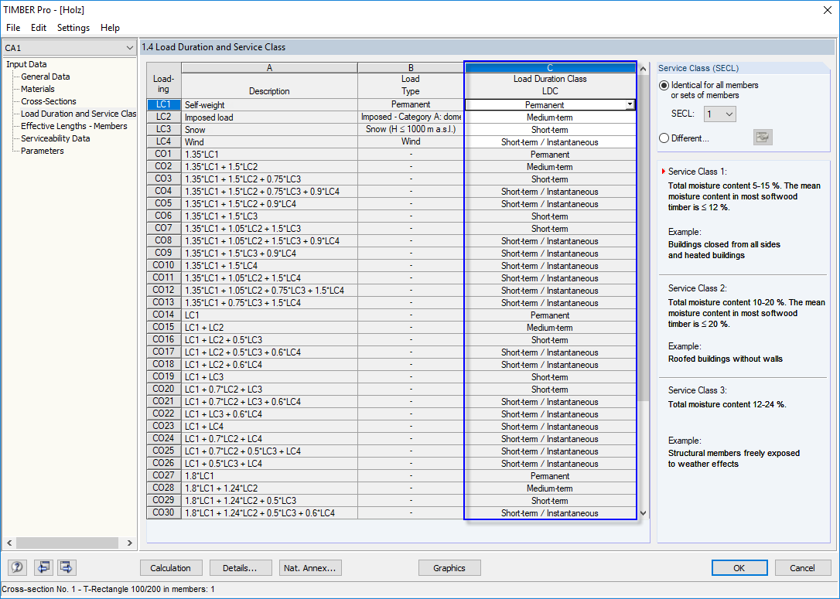This screenshot has height=599, width=840.
Task: Jump to previous table using back arrow icon
Action: pos(43,567)
